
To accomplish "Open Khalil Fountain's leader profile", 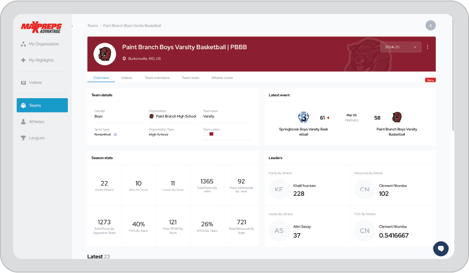I will click(x=304, y=186).
